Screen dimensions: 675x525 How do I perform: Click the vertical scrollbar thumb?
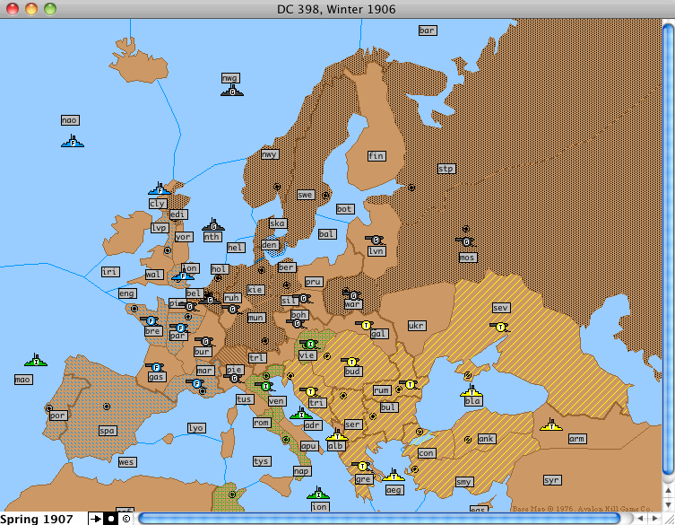coord(668,248)
